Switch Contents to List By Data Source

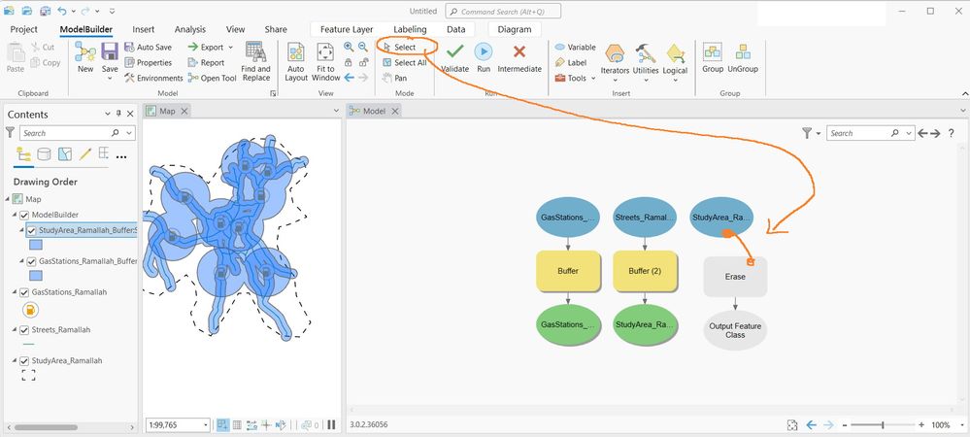coord(44,154)
